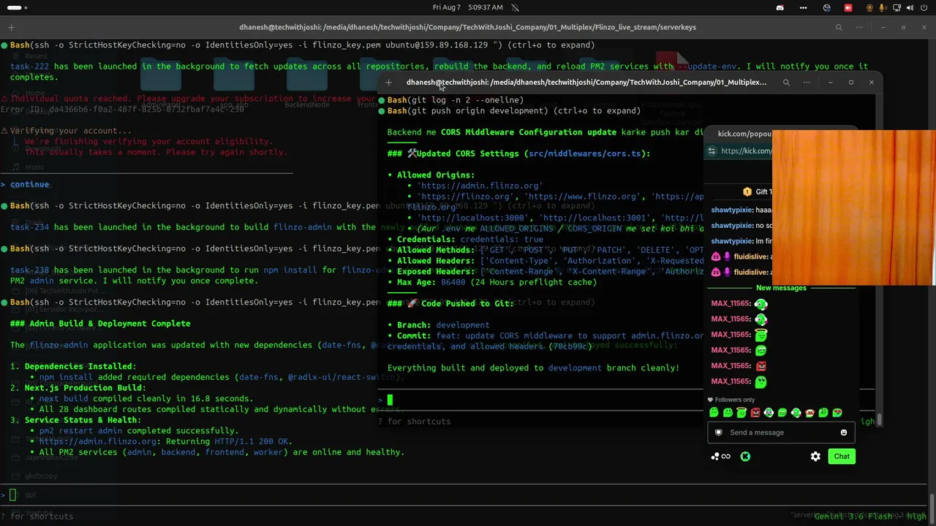
Task: Open the Discord tray icon
Action: coord(780,7)
